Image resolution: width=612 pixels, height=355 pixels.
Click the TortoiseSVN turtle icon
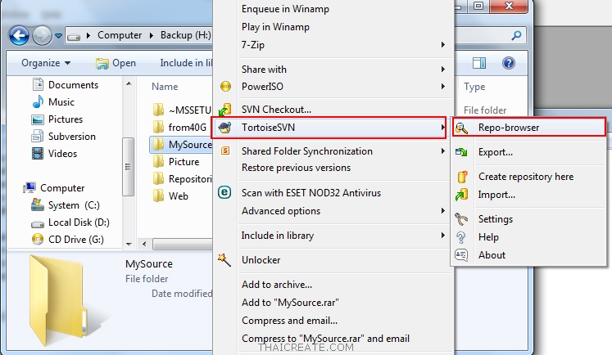click(224, 128)
